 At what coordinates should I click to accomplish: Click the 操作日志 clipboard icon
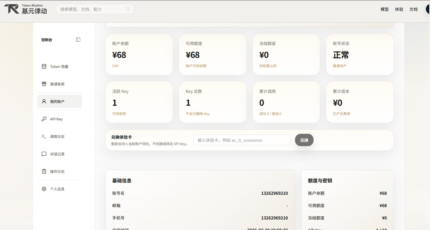44,171
